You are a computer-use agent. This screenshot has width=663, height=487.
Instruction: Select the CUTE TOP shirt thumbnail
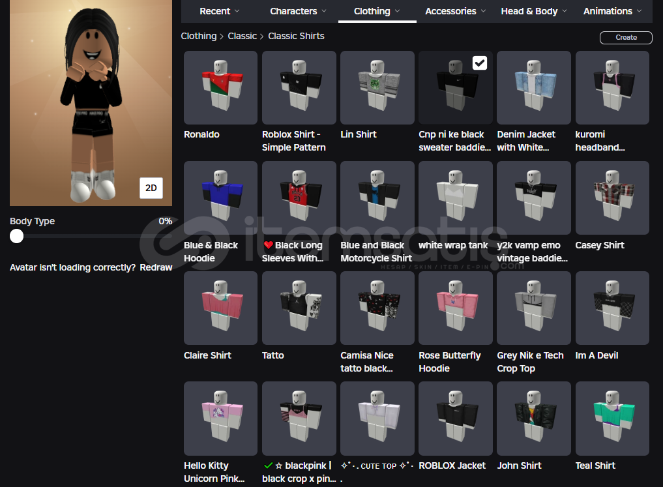tap(377, 419)
